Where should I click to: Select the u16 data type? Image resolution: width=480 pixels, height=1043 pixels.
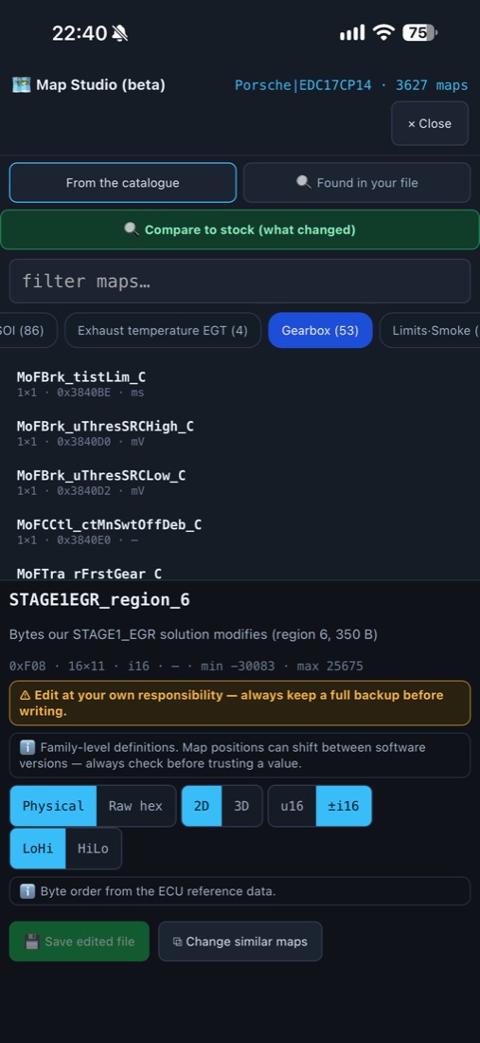(293, 806)
